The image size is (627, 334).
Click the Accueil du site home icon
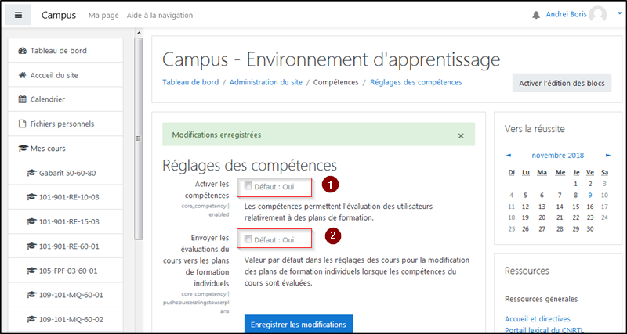(x=23, y=75)
